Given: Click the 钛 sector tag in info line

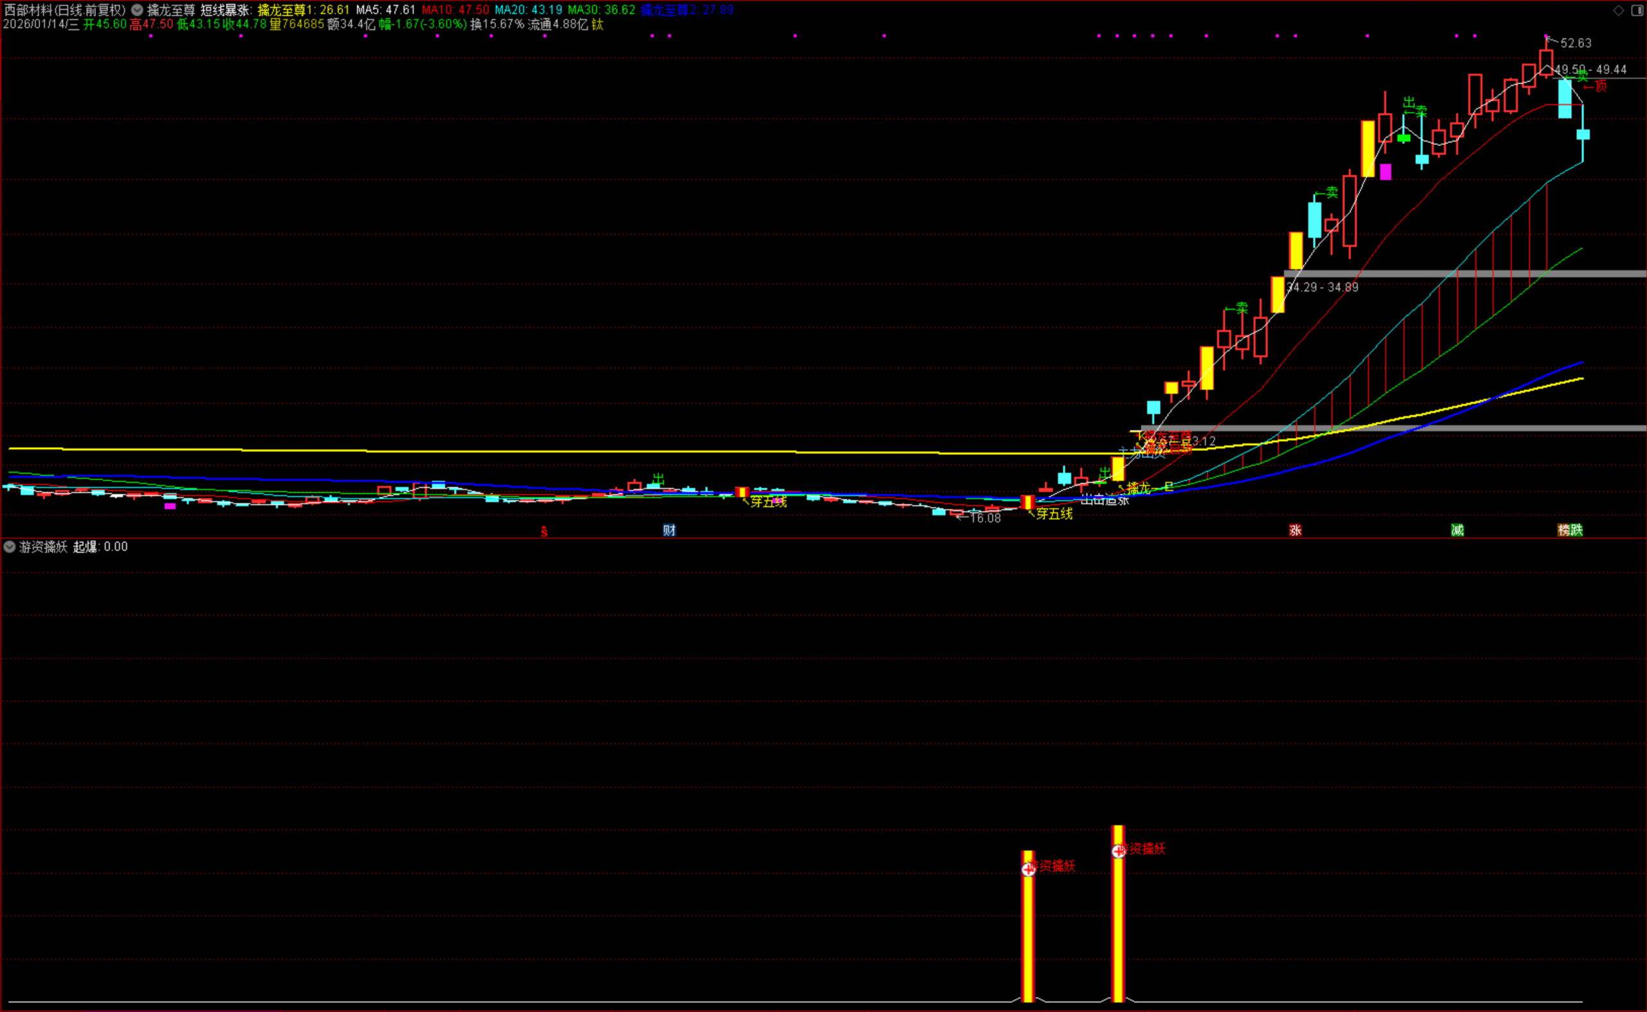Looking at the screenshot, I should 597,24.
